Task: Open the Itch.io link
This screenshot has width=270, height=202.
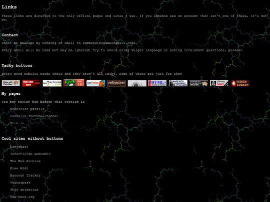Action: point(17,123)
